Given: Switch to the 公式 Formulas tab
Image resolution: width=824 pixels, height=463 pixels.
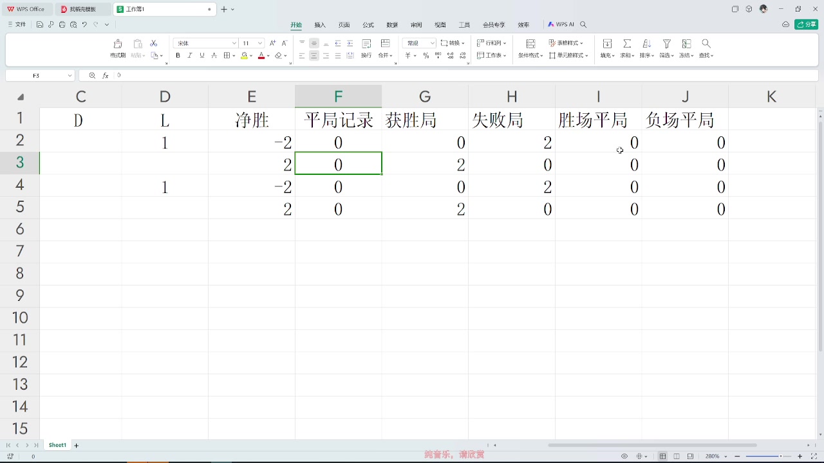Looking at the screenshot, I should point(368,25).
